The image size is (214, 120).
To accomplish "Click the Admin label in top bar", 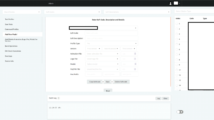I will pos(51,3).
